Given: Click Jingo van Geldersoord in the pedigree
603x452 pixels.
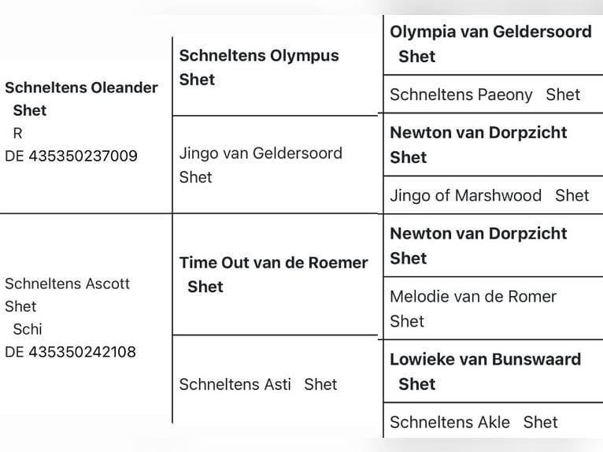Looking at the screenshot, I should 261,153.
